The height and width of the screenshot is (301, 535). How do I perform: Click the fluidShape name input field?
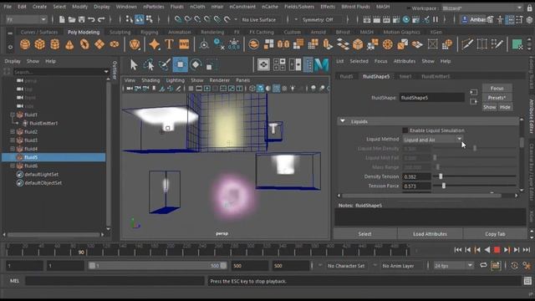coord(432,98)
